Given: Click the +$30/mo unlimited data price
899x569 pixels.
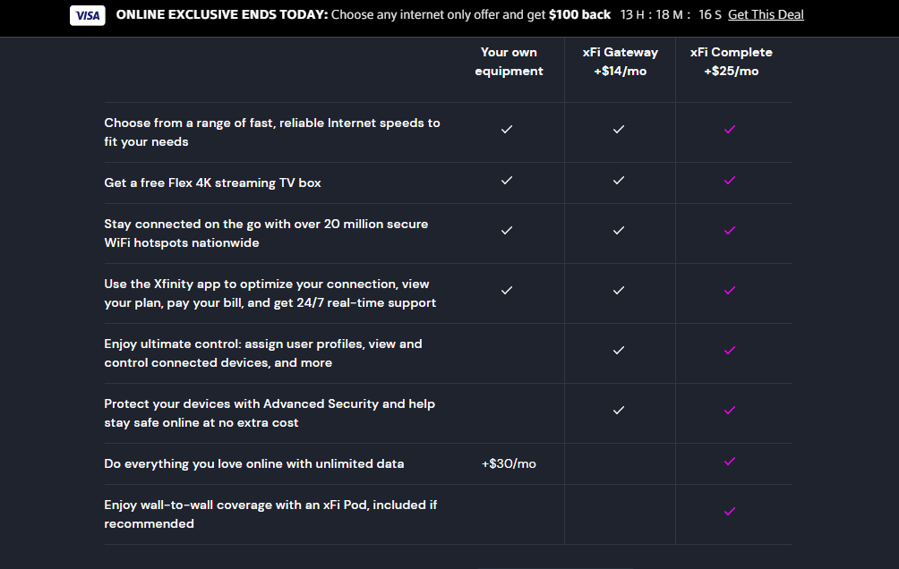Looking at the screenshot, I should click(x=509, y=463).
